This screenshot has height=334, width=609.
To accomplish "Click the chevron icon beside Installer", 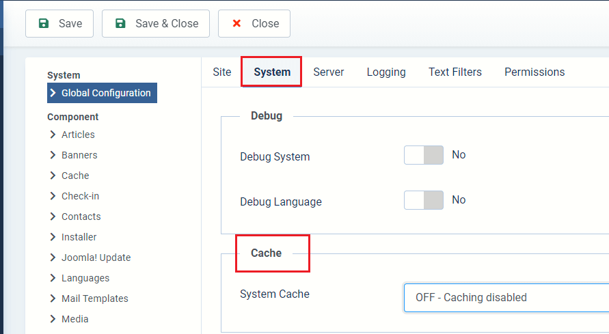I will [x=53, y=237].
